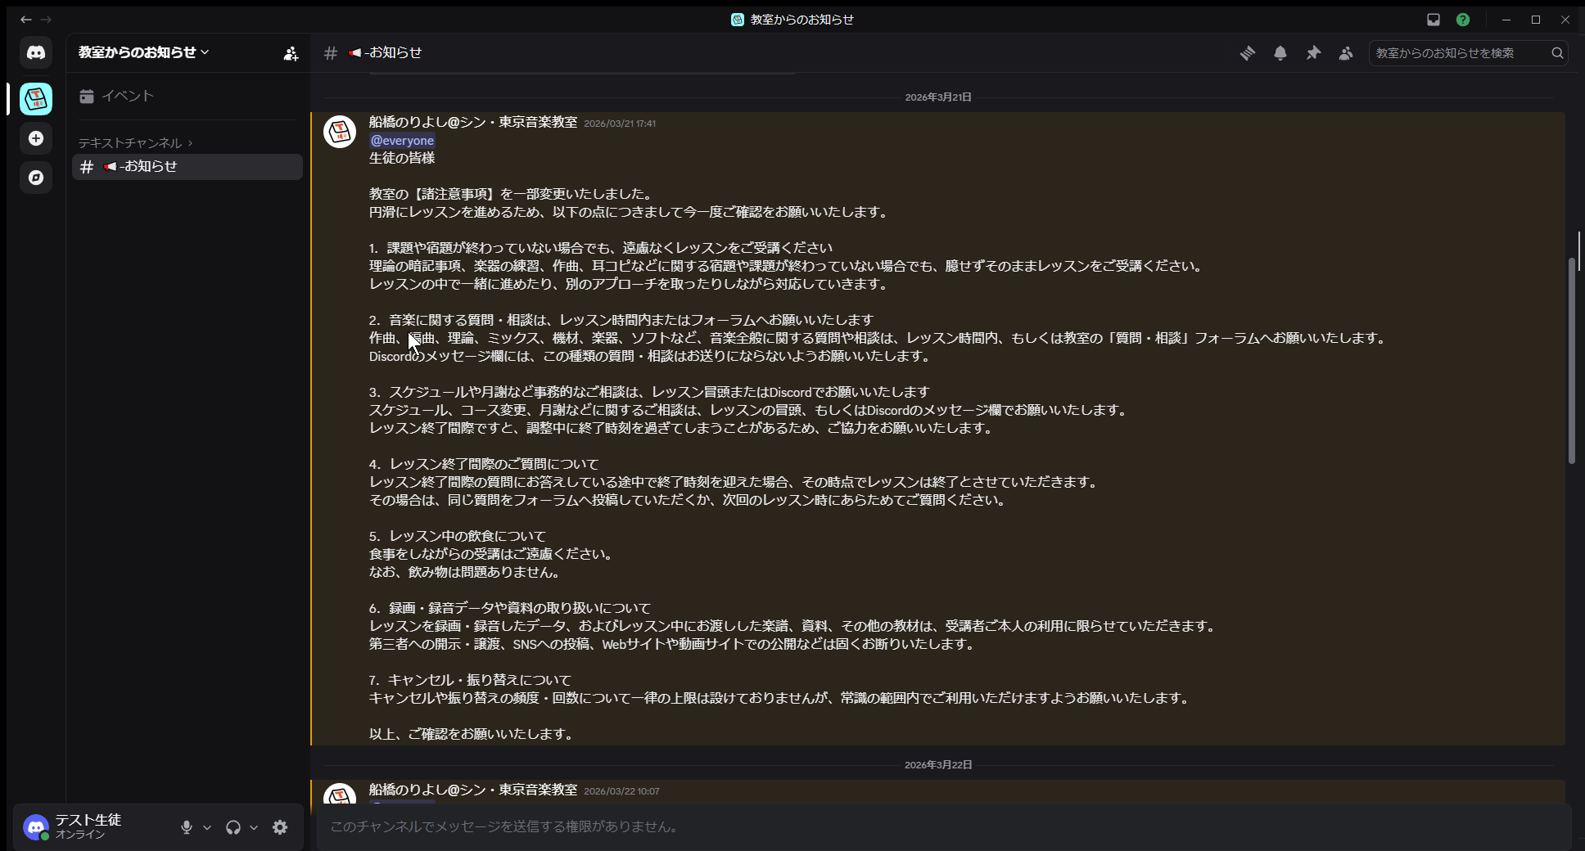The image size is (1585, 851).
Task: Click the line 以上、ご確認をお願いいたします。
Action: tap(472, 734)
